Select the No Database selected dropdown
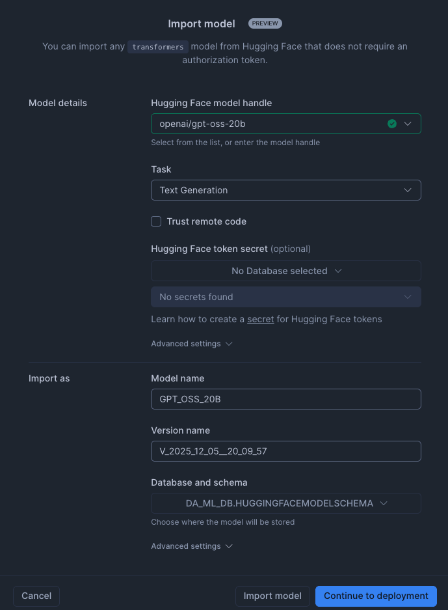 pyautogui.click(x=285, y=271)
